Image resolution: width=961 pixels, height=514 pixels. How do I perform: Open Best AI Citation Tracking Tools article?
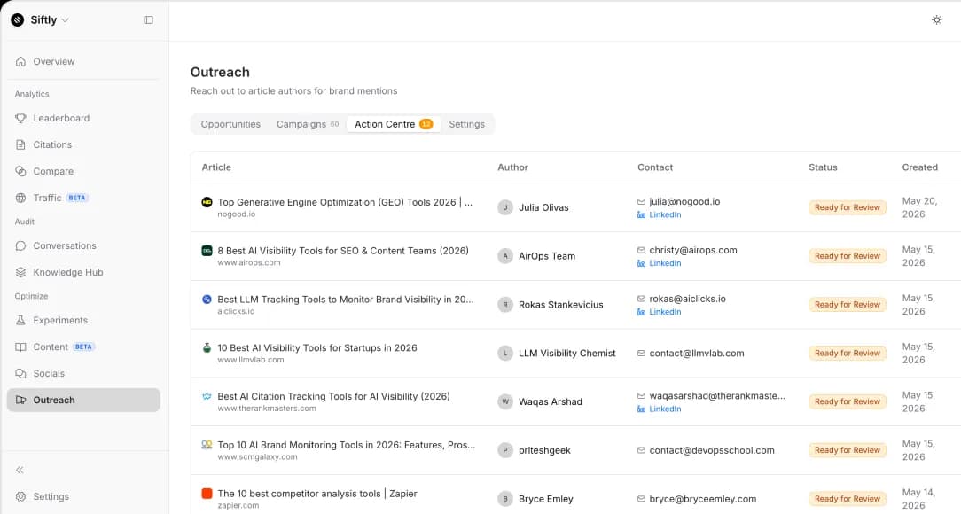333,396
